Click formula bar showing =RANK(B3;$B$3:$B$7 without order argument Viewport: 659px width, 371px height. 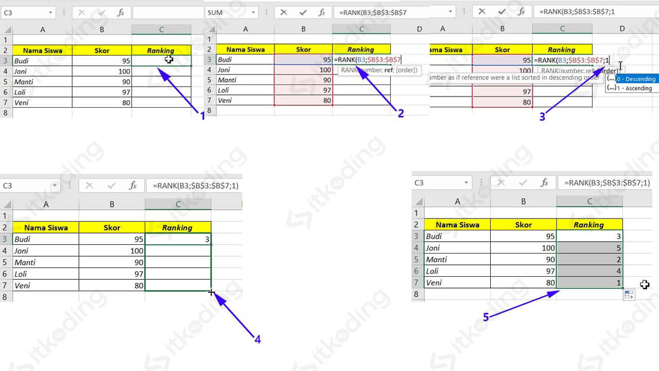(x=381, y=12)
